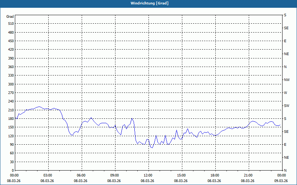This screenshot has height=185, width=297.
Task: Click the S compass label level with 180
Action: tap(285, 119)
